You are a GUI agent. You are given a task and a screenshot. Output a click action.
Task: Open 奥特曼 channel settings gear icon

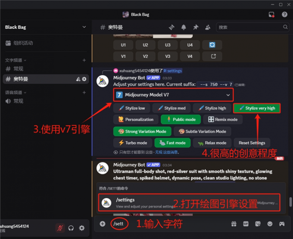[84, 79]
